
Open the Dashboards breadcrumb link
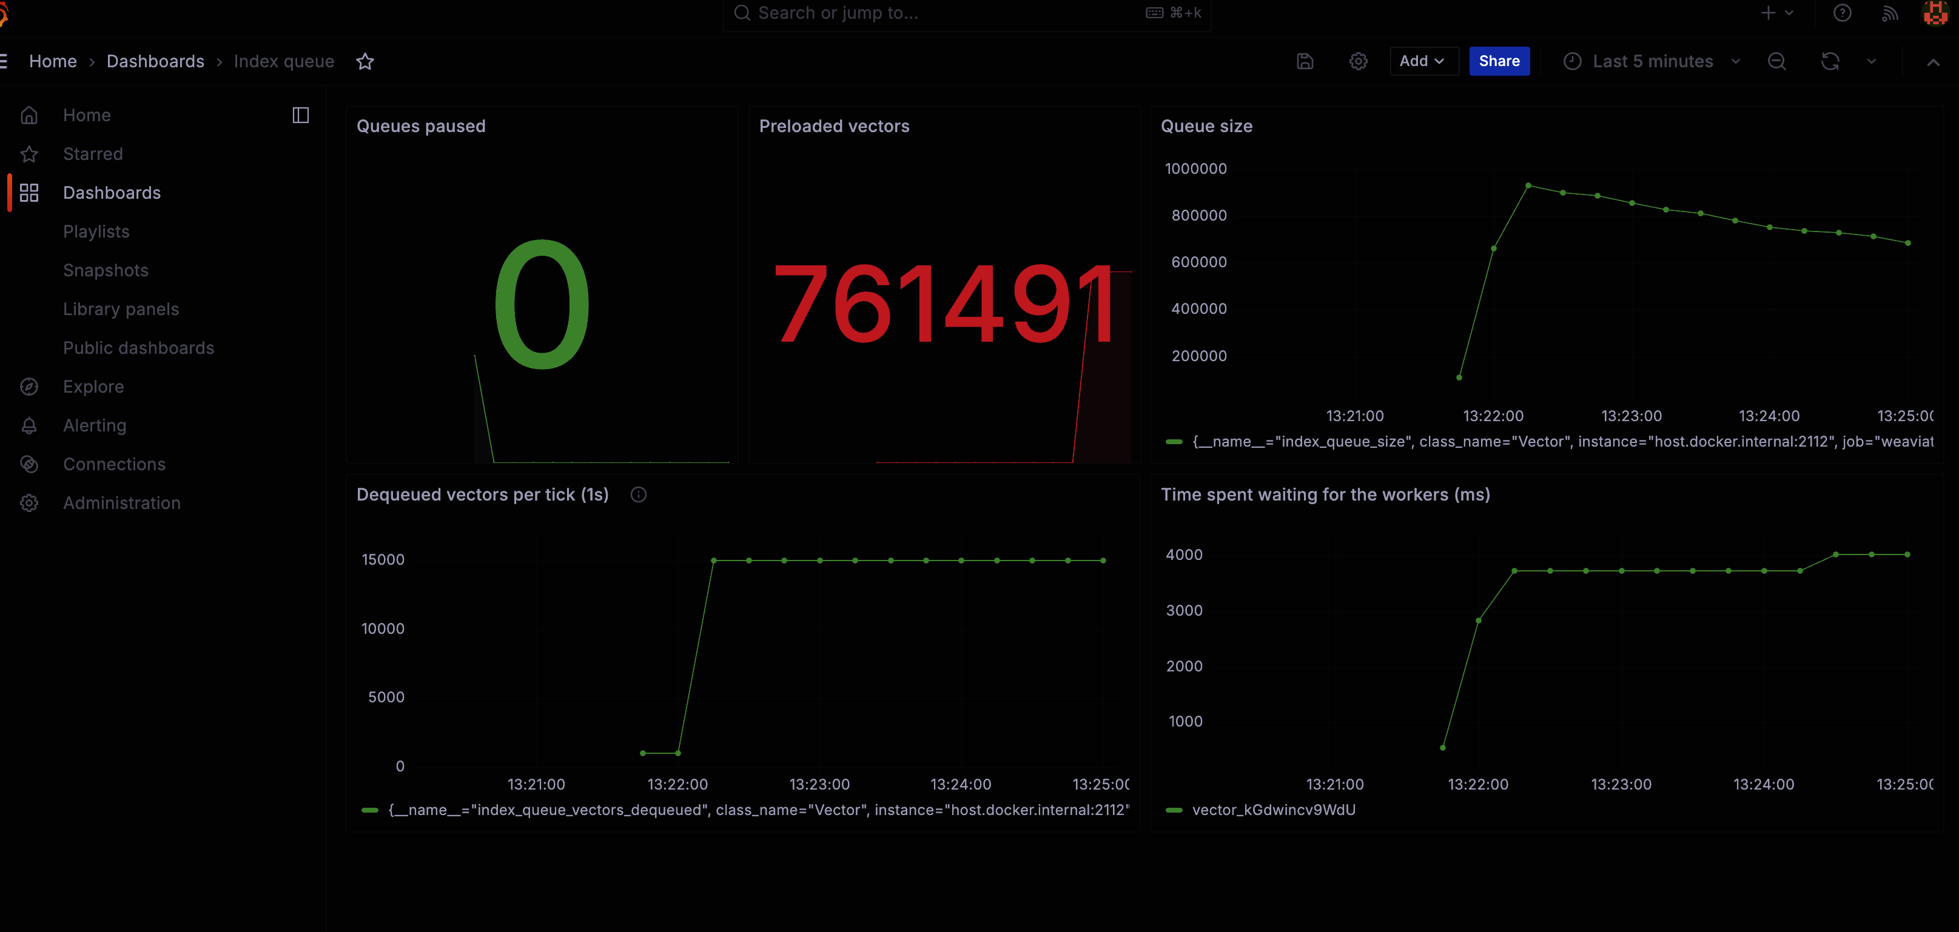pyautogui.click(x=155, y=62)
